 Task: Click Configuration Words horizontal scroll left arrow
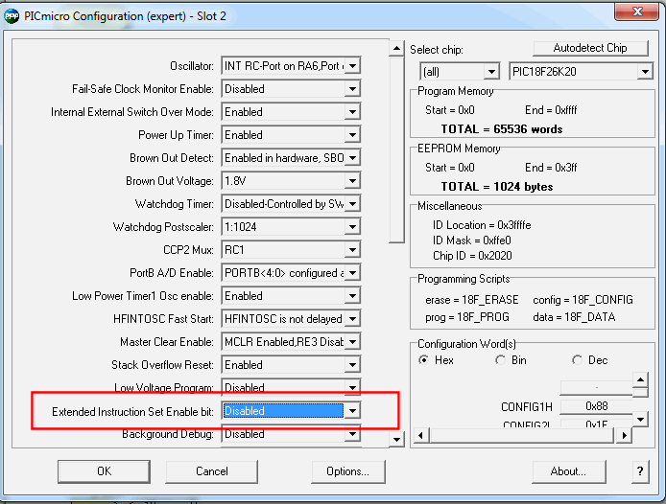pyautogui.click(x=421, y=435)
